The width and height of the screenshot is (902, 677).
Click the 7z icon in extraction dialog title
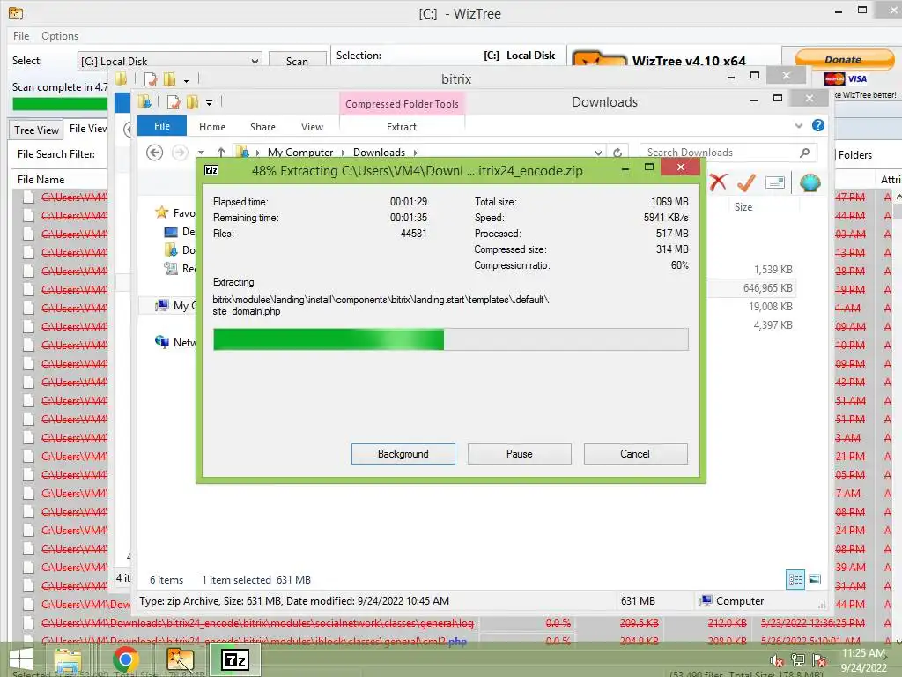(x=211, y=170)
